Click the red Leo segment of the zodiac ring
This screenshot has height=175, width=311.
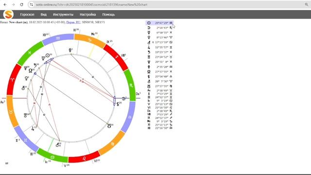click(x=84, y=158)
